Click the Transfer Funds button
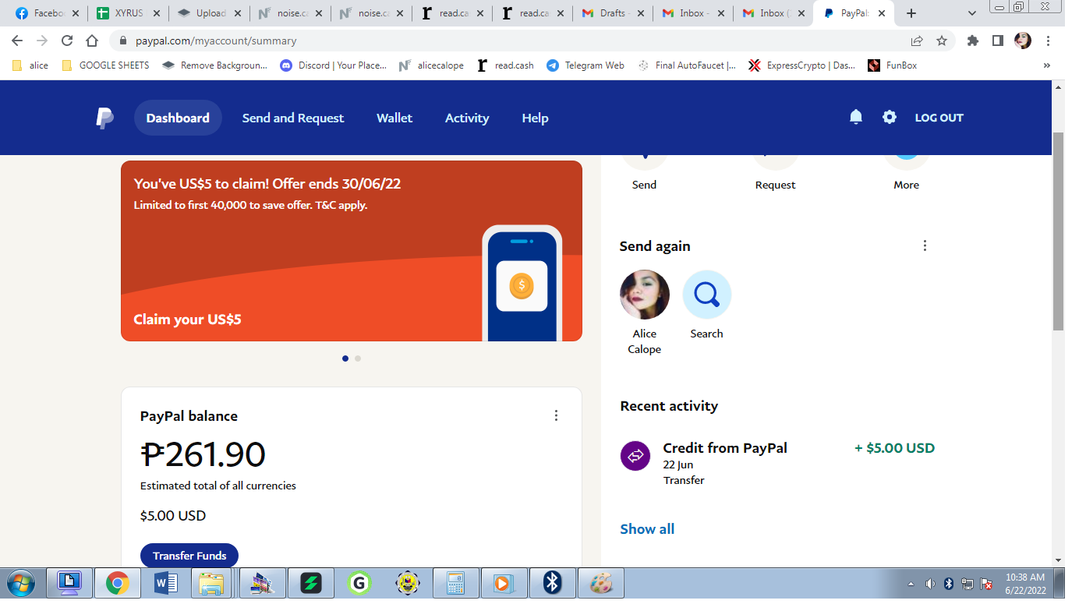 click(x=189, y=556)
